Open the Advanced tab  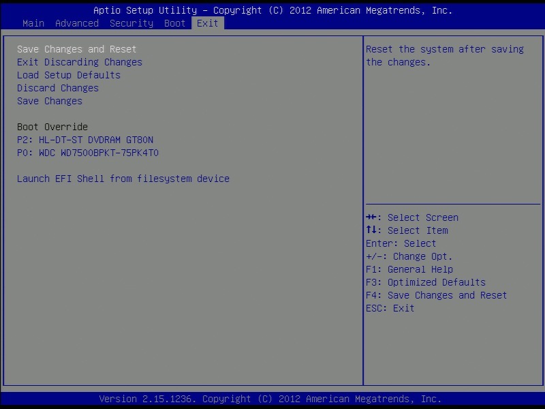point(77,23)
